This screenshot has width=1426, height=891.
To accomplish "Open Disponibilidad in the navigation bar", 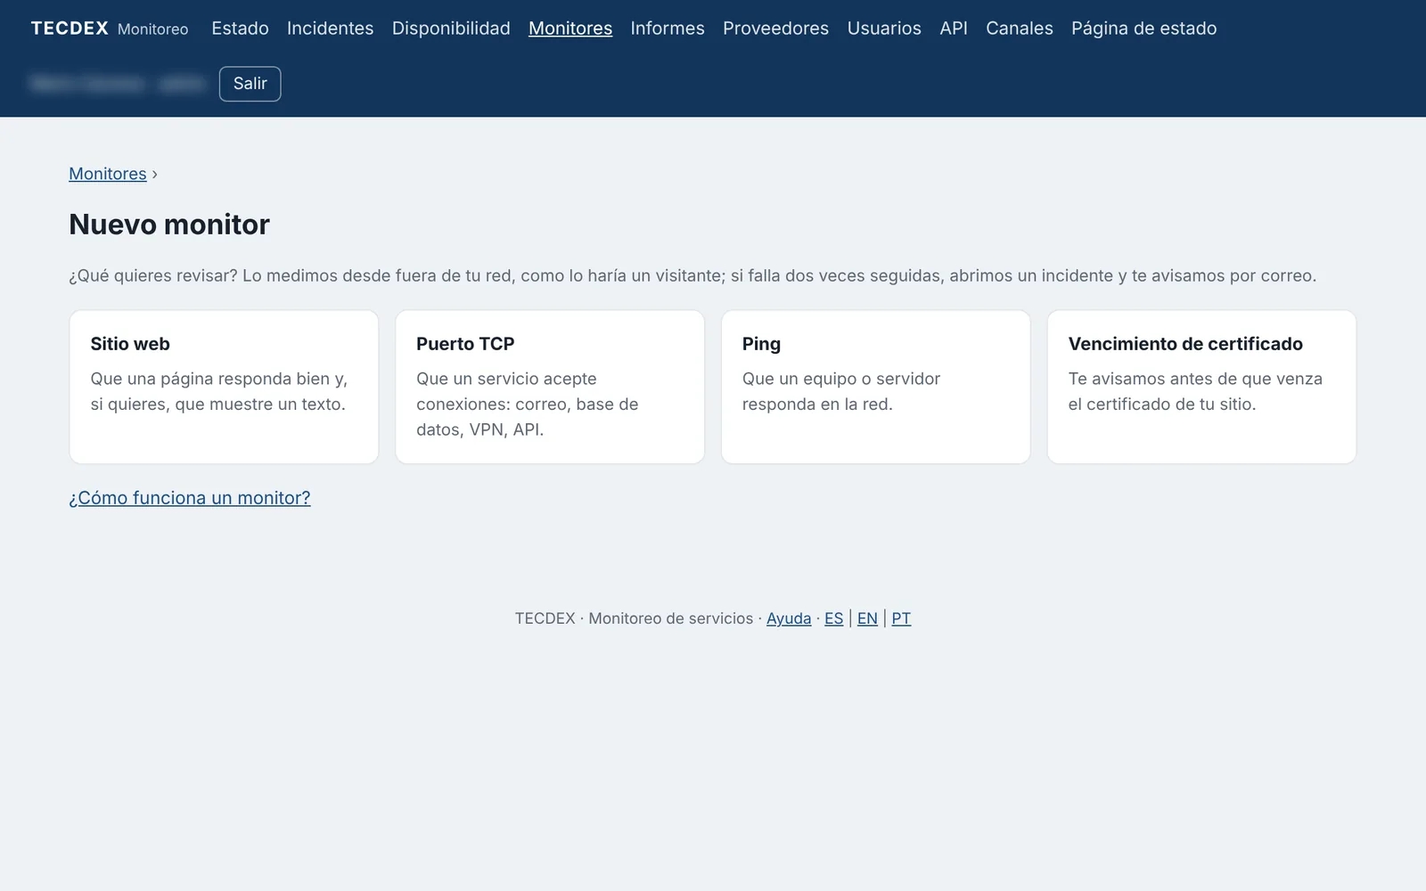I will point(451,29).
